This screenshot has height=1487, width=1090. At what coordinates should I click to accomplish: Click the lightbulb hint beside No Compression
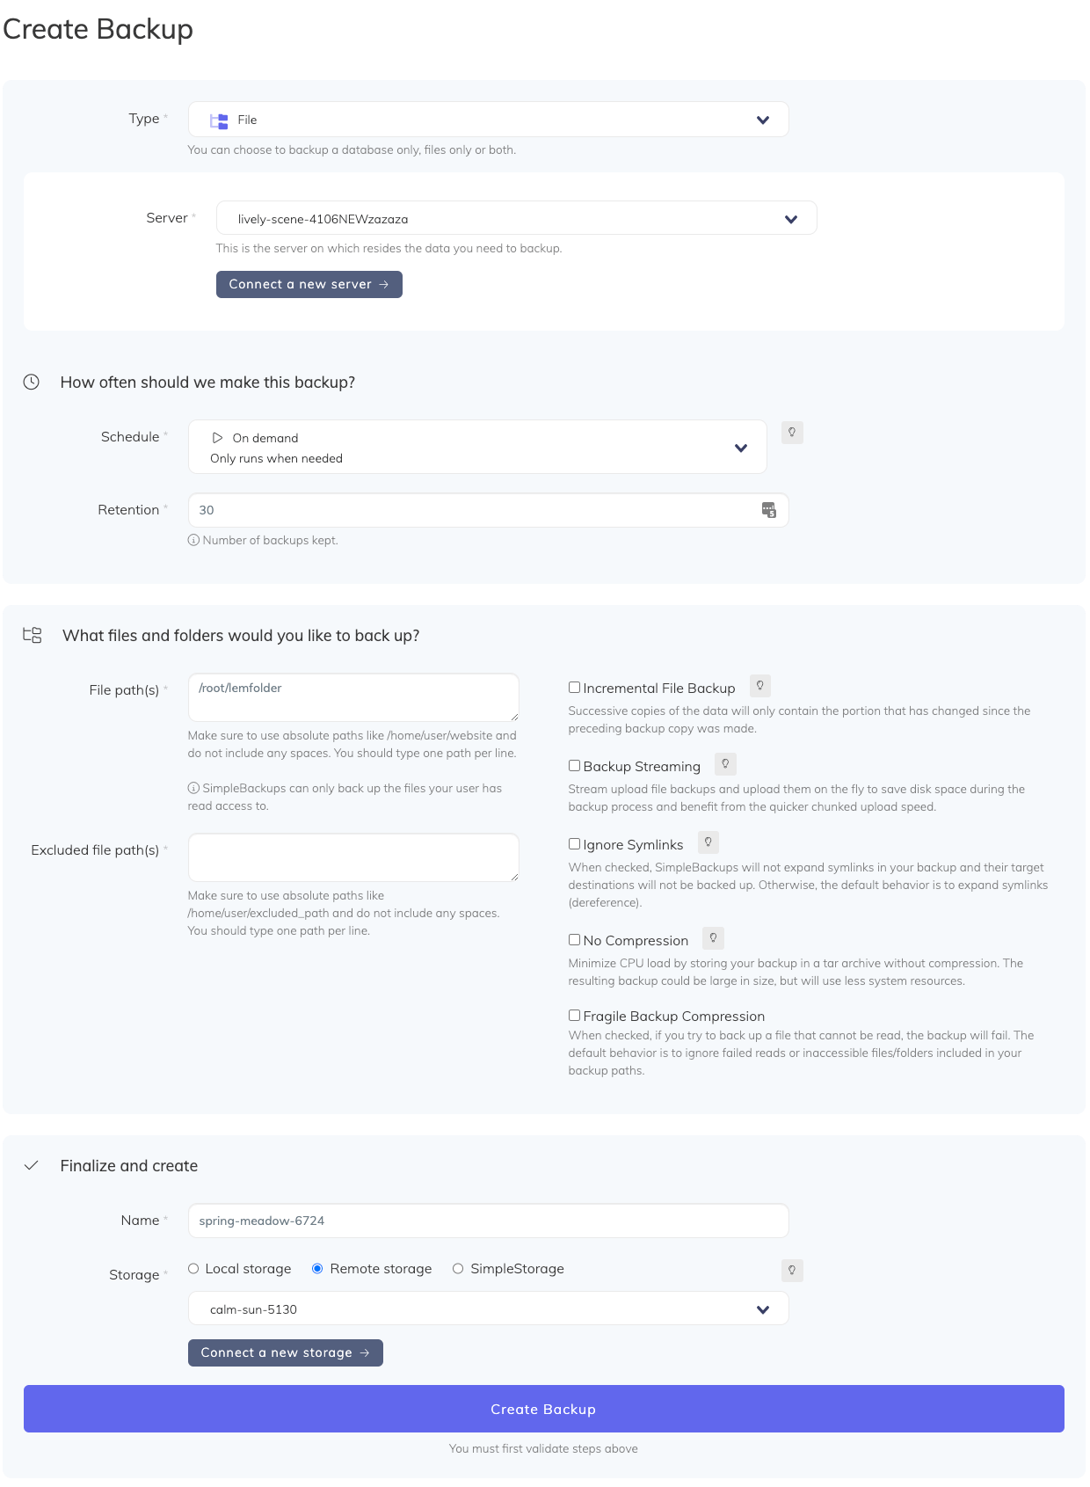click(714, 938)
